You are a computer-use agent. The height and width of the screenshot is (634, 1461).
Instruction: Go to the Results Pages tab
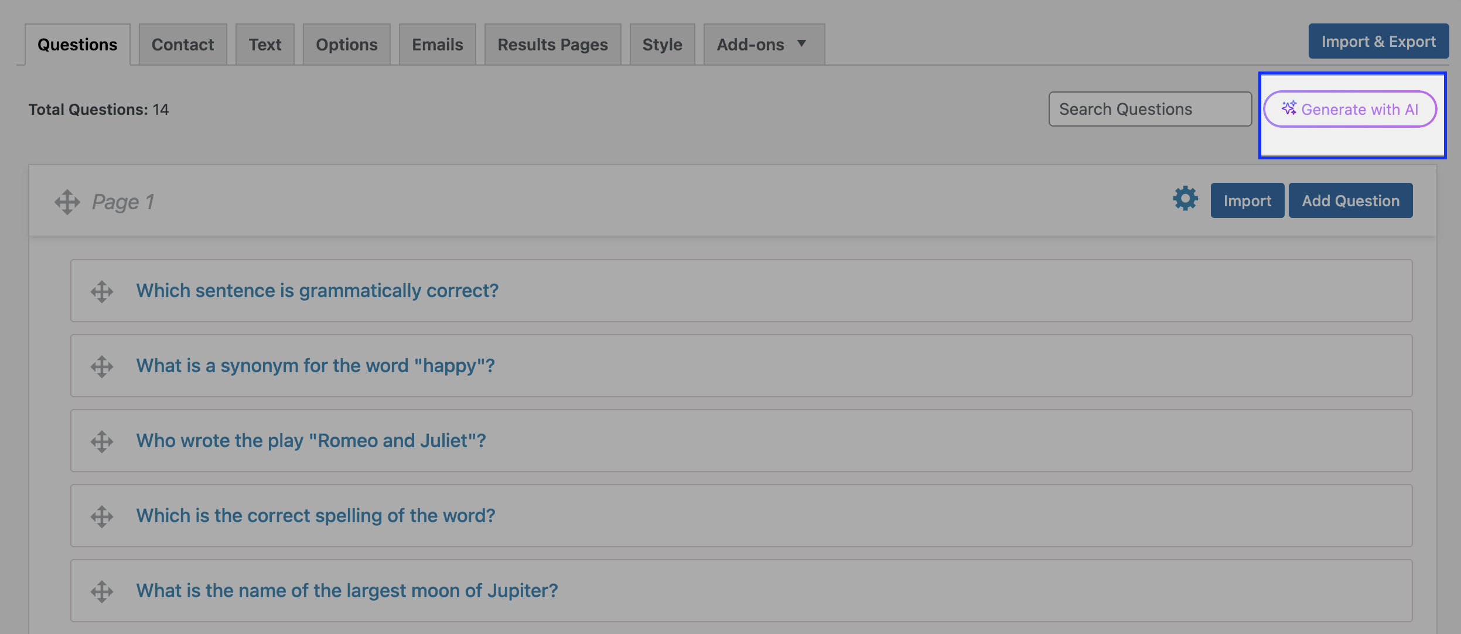[553, 45]
